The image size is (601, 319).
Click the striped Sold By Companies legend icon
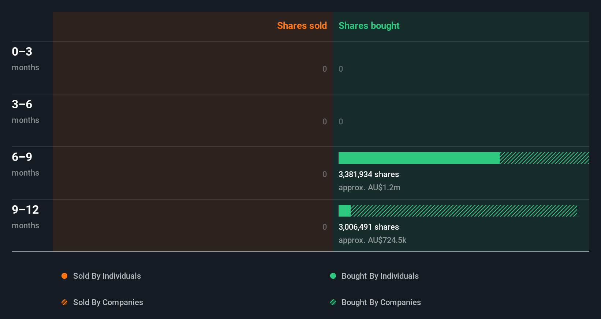pos(64,302)
